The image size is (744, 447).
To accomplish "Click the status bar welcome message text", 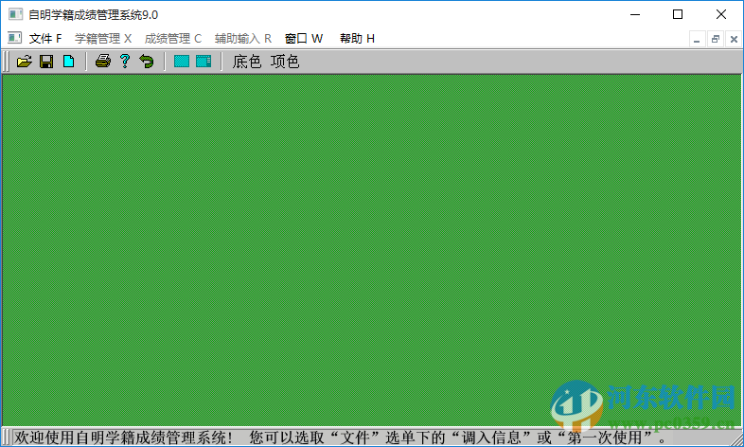I will 340,437.
